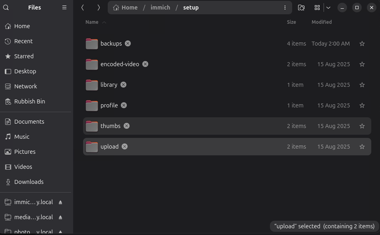Toggle star on the upload folder
Image resolution: width=380 pixels, height=235 pixels.
pyautogui.click(x=362, y=147)
